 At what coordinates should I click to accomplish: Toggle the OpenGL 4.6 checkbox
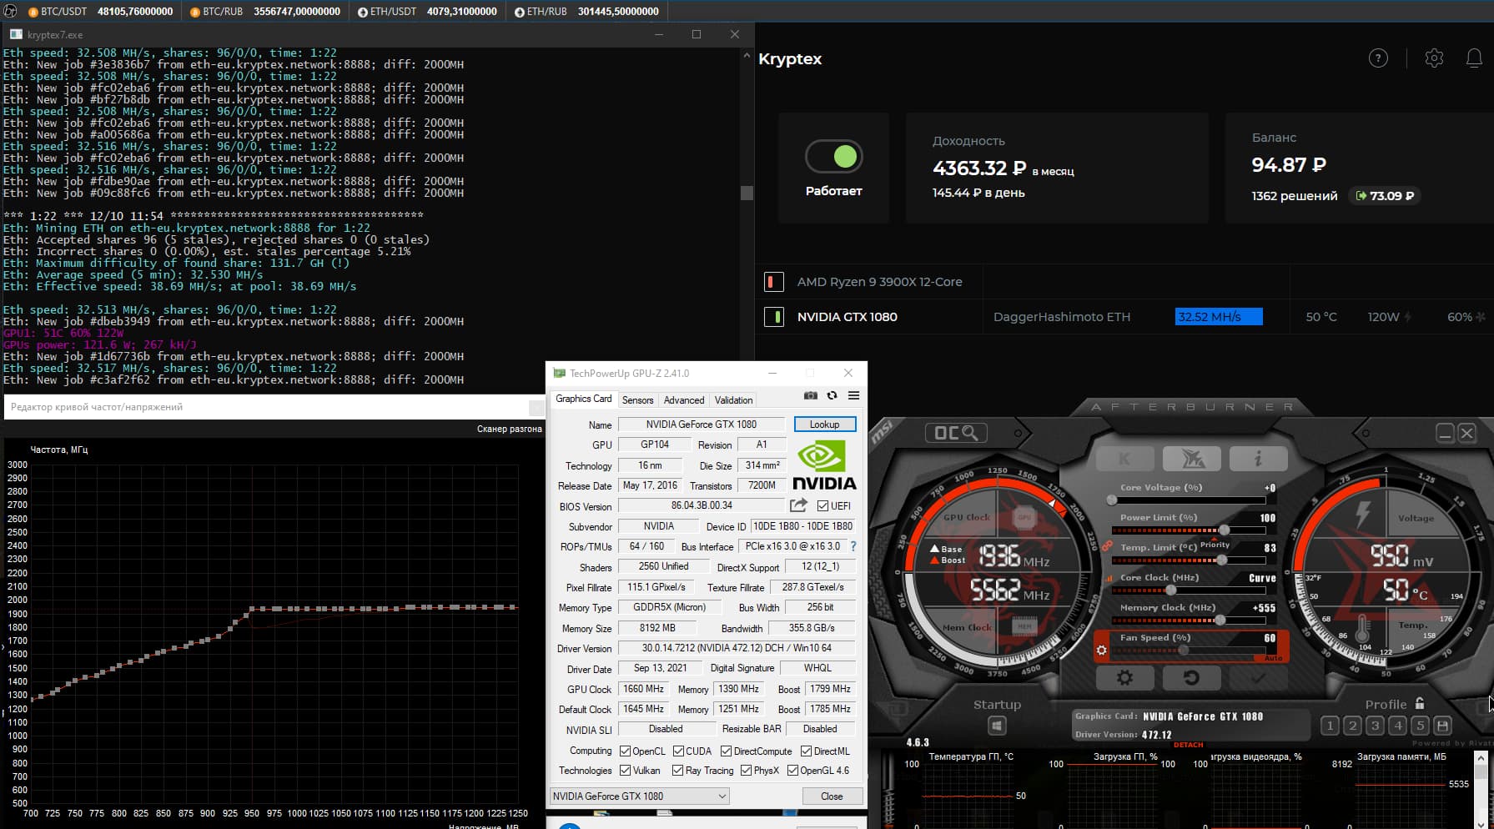click(x=792, y=771)
